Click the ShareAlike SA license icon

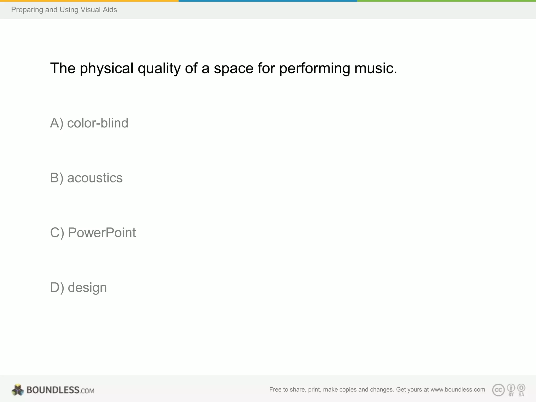[x=521, y=390]
